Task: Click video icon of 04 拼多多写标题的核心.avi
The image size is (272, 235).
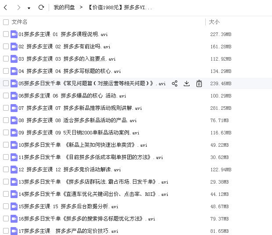Action: point(14,71)
